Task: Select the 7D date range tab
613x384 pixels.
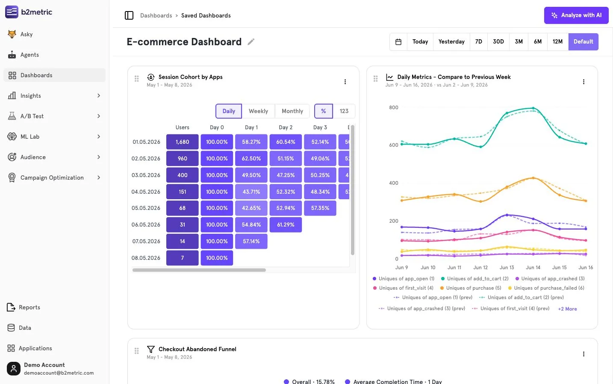Action: (479, 42)
